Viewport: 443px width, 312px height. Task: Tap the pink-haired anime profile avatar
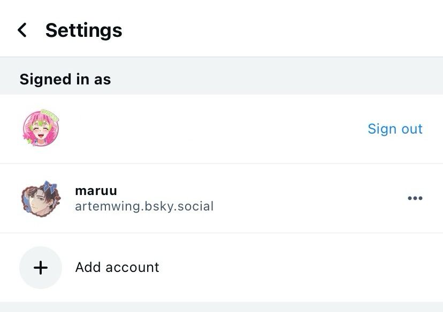click(x=41, y=129)
